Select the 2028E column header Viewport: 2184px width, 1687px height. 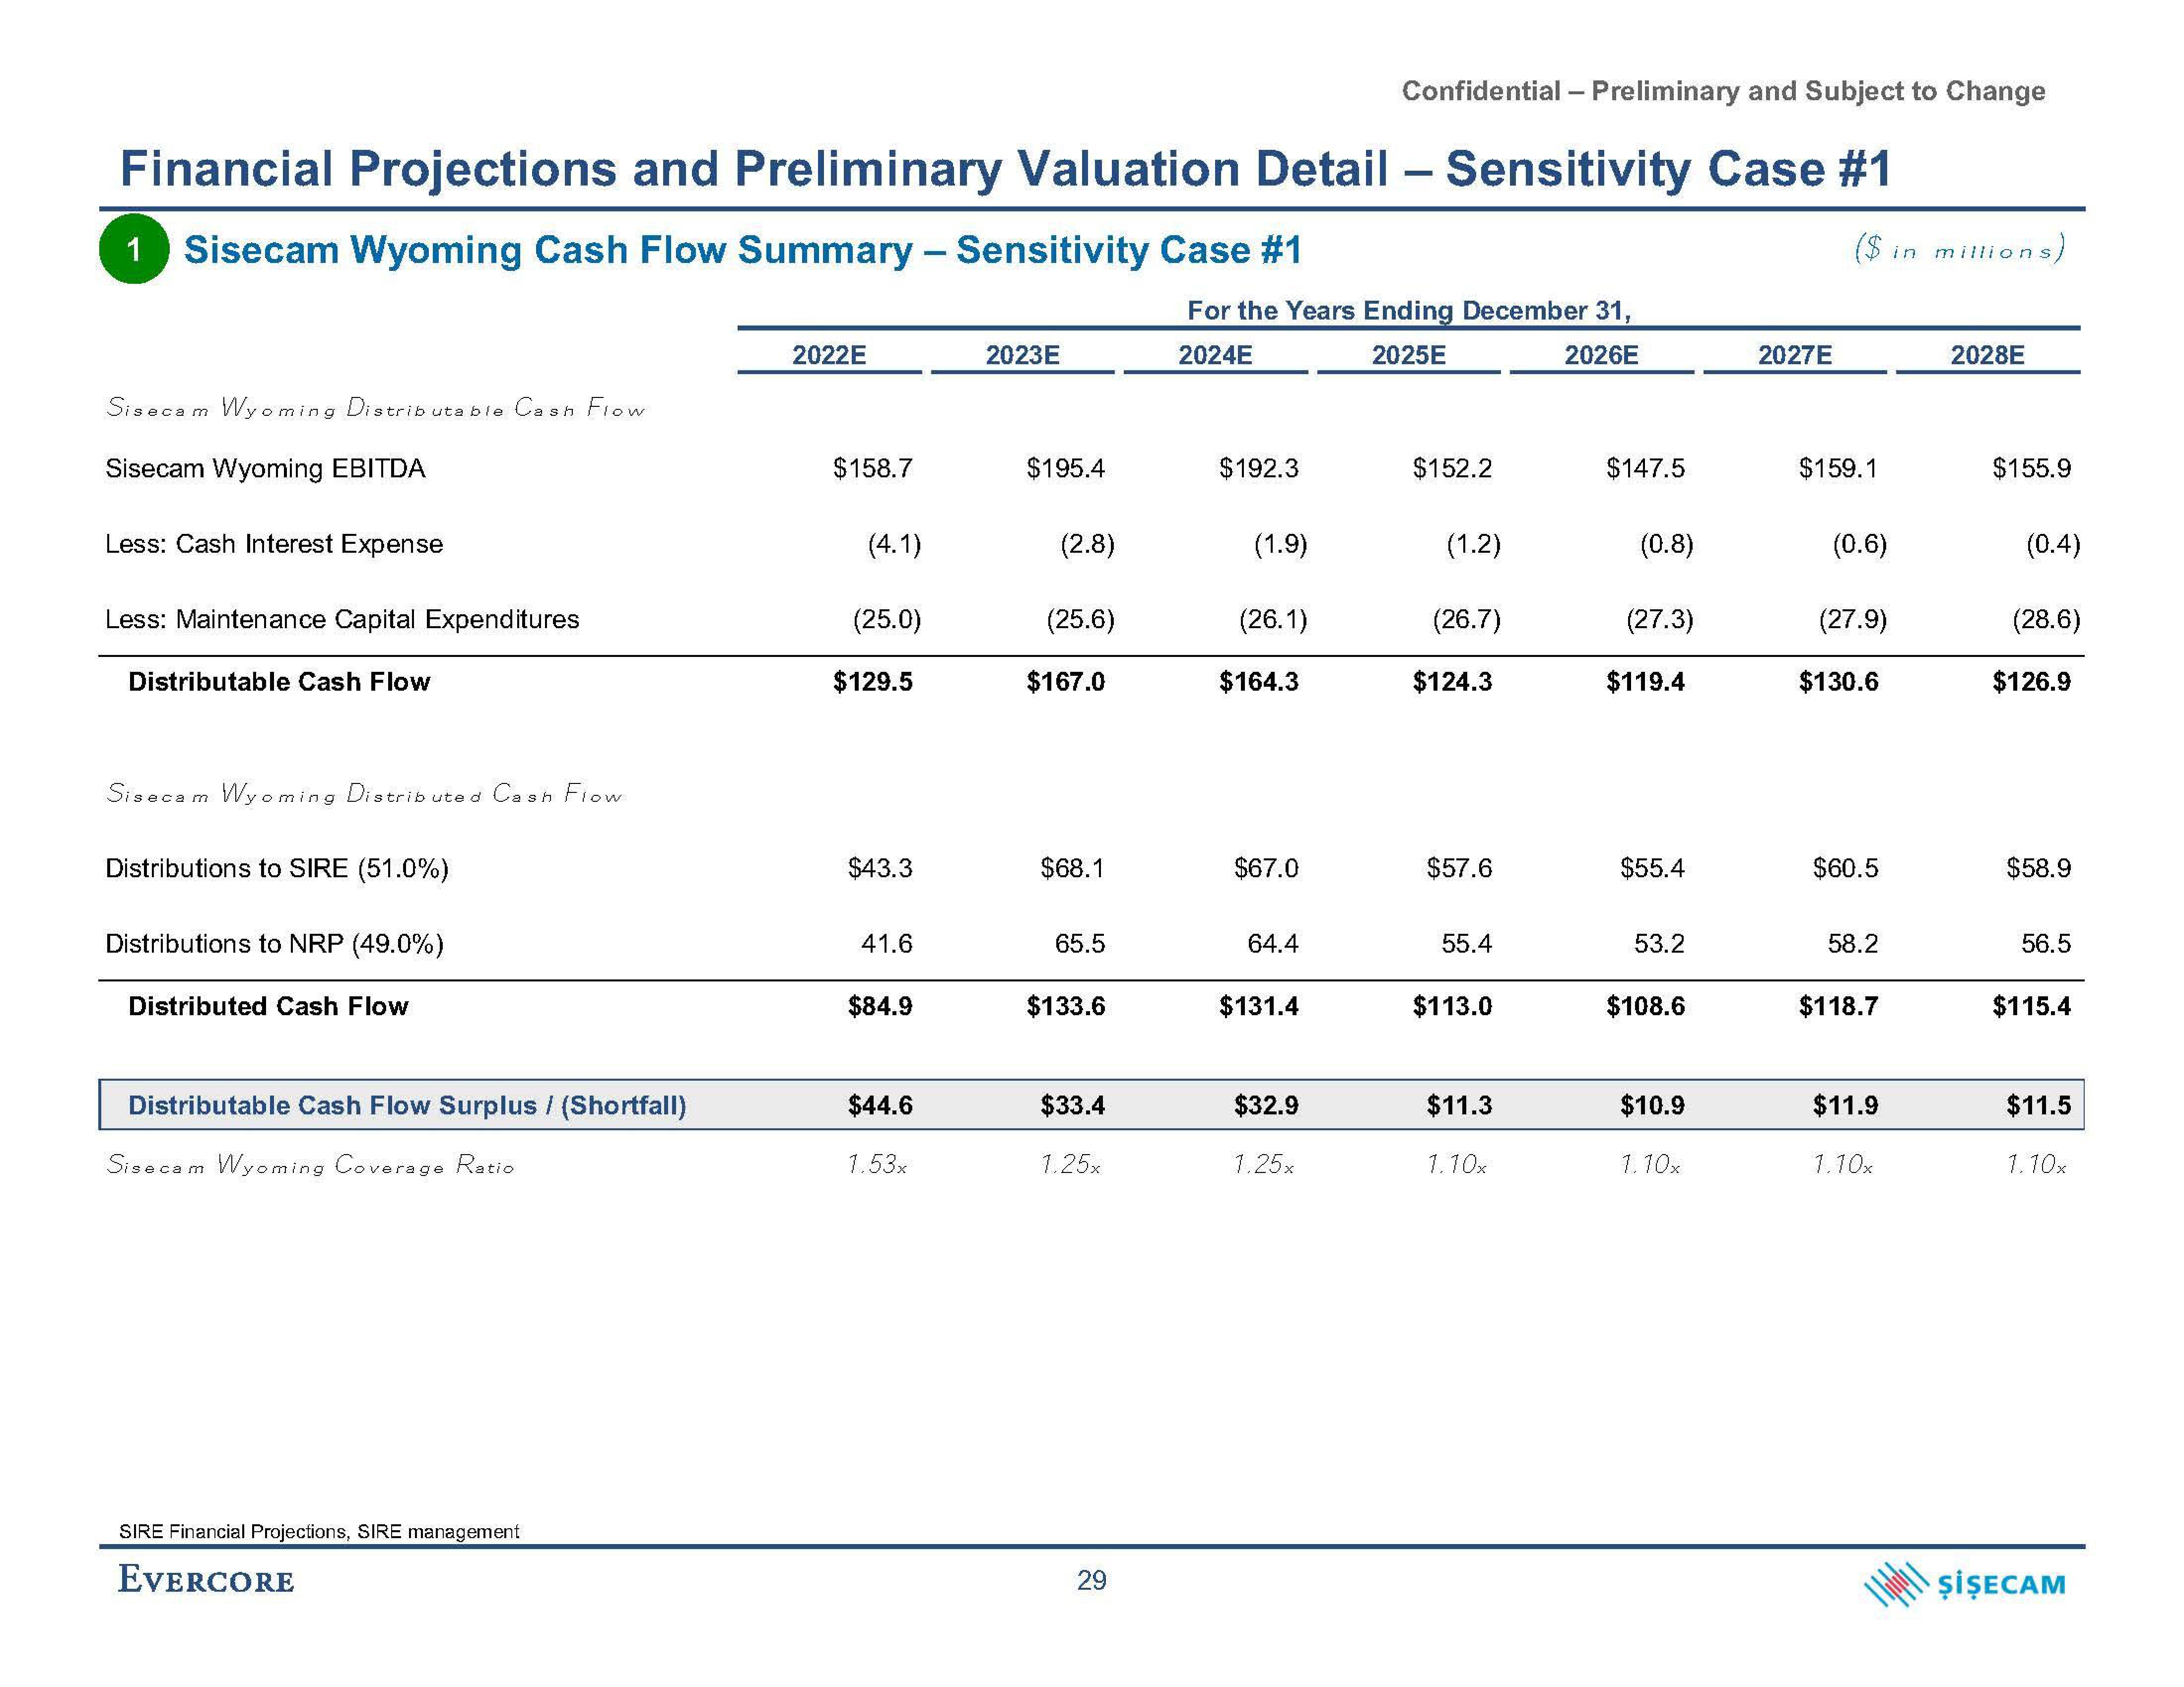click(x=1988, y=355)
